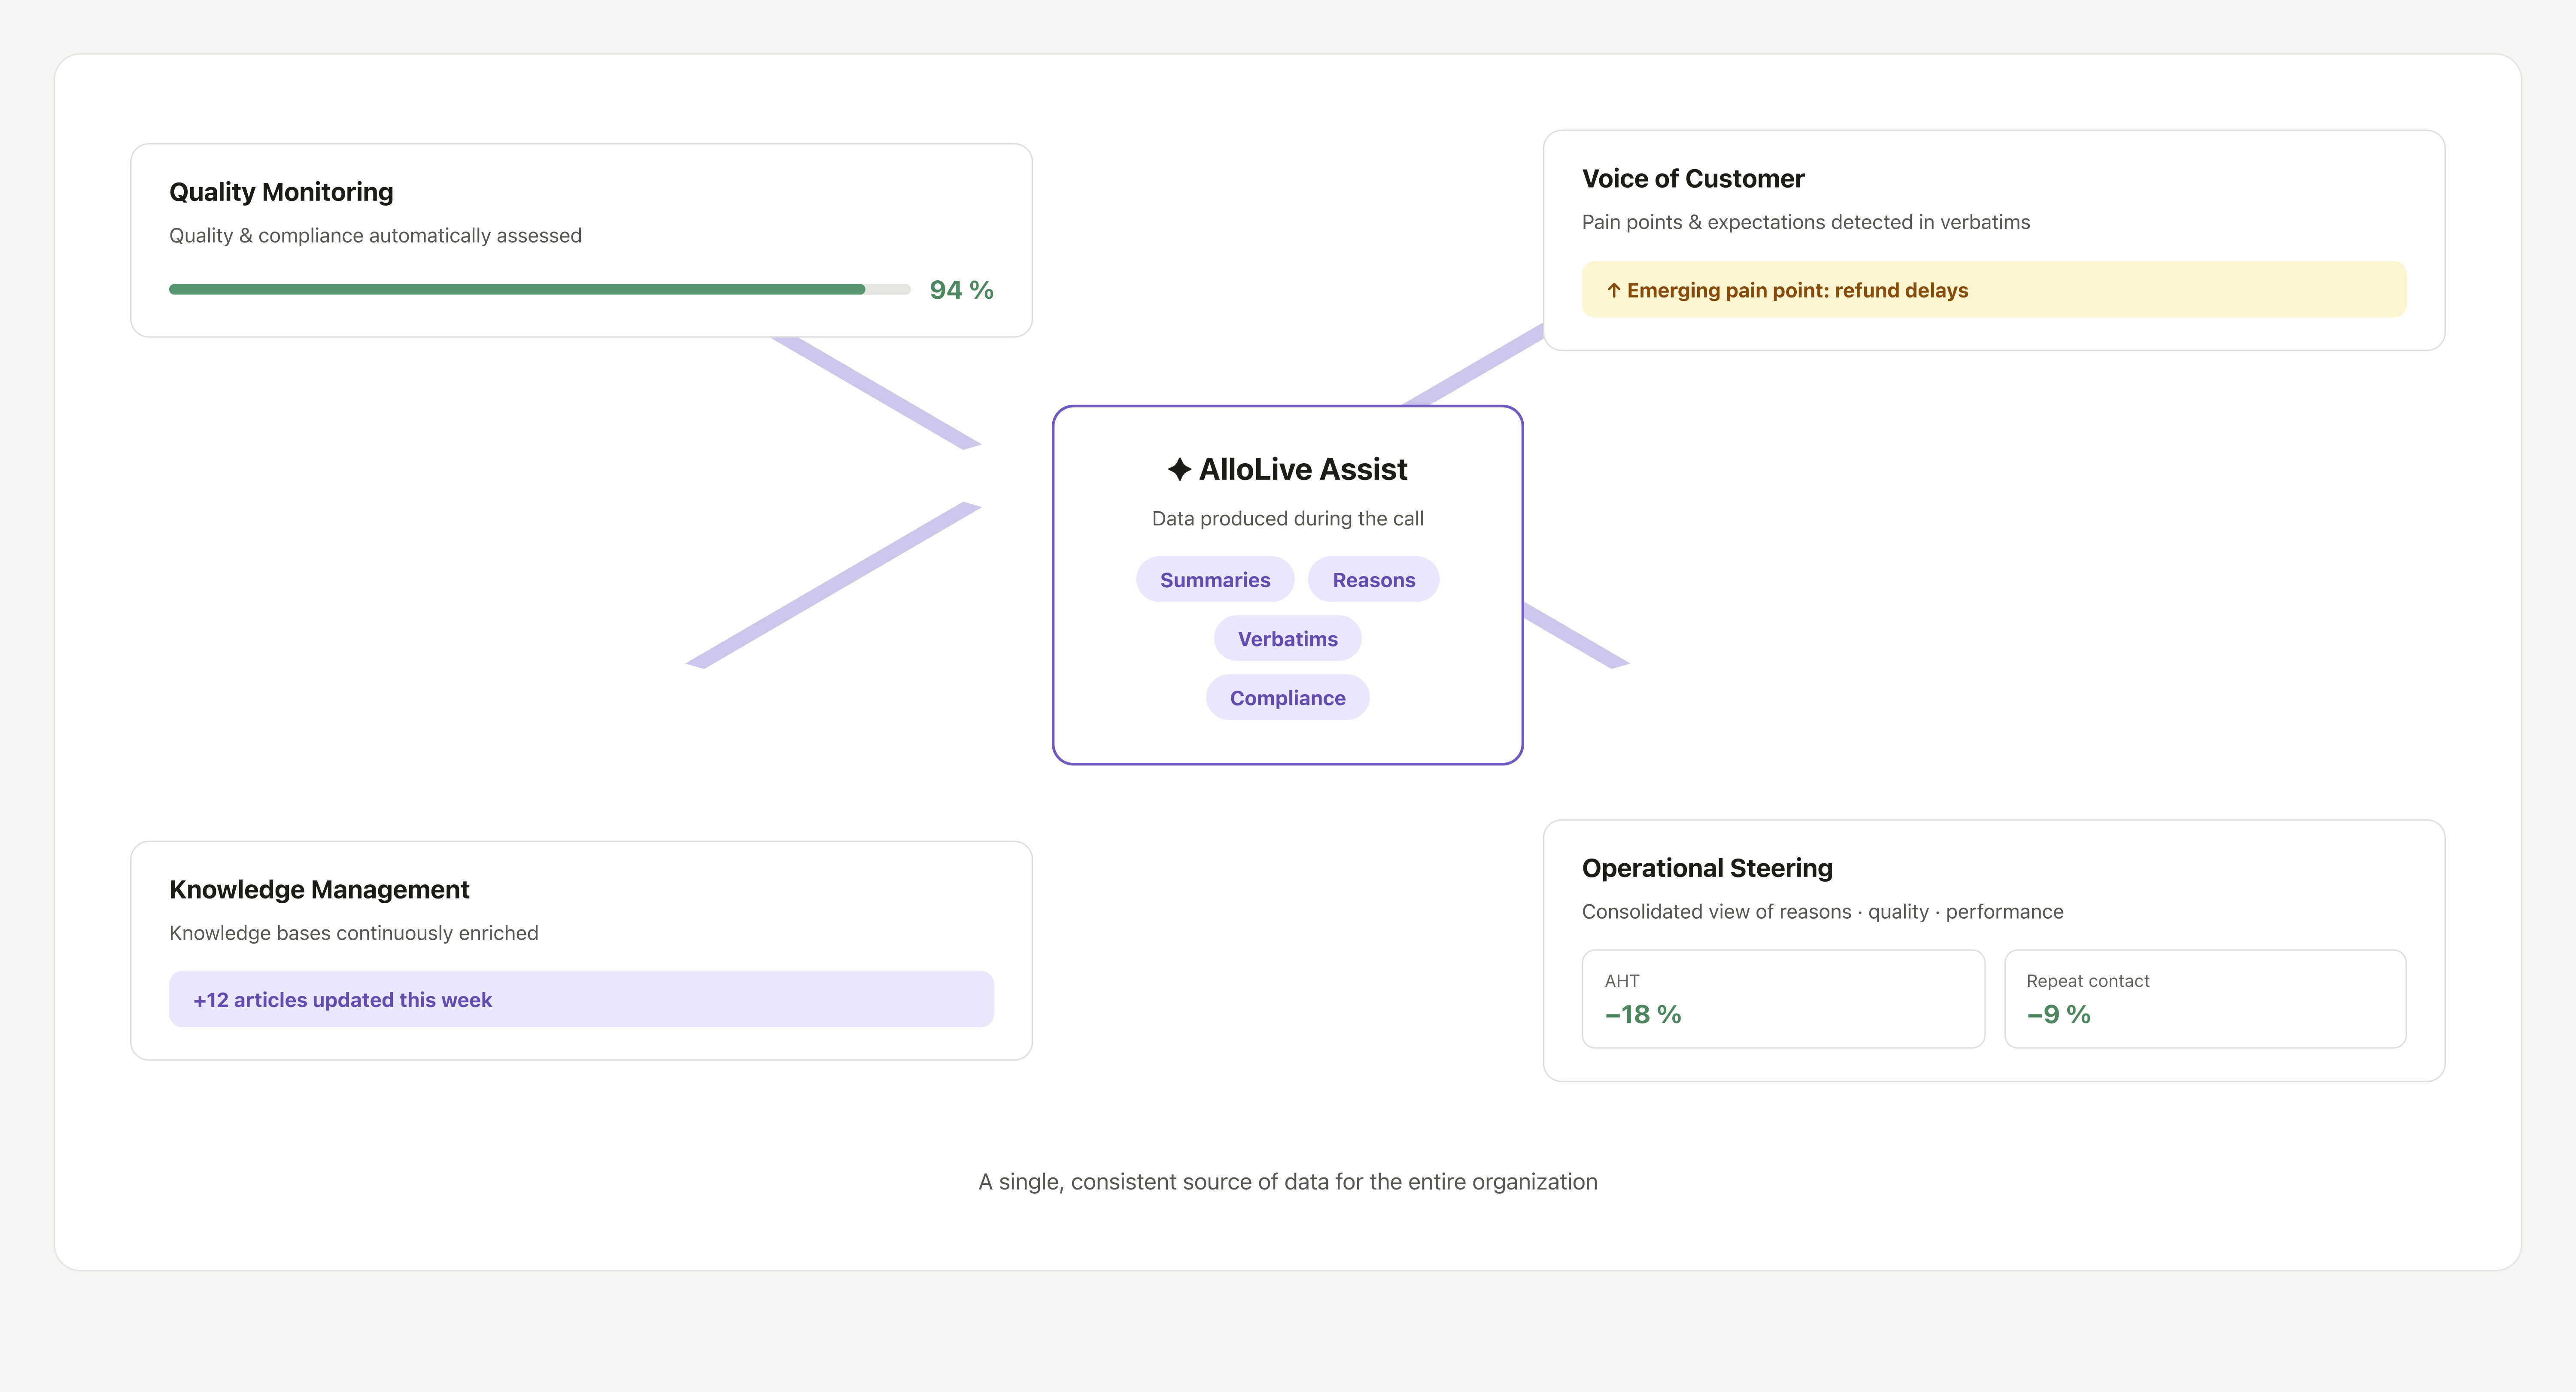Click the −18 % AHT value
Screen dimensions: 2576x1393
1643,1015
